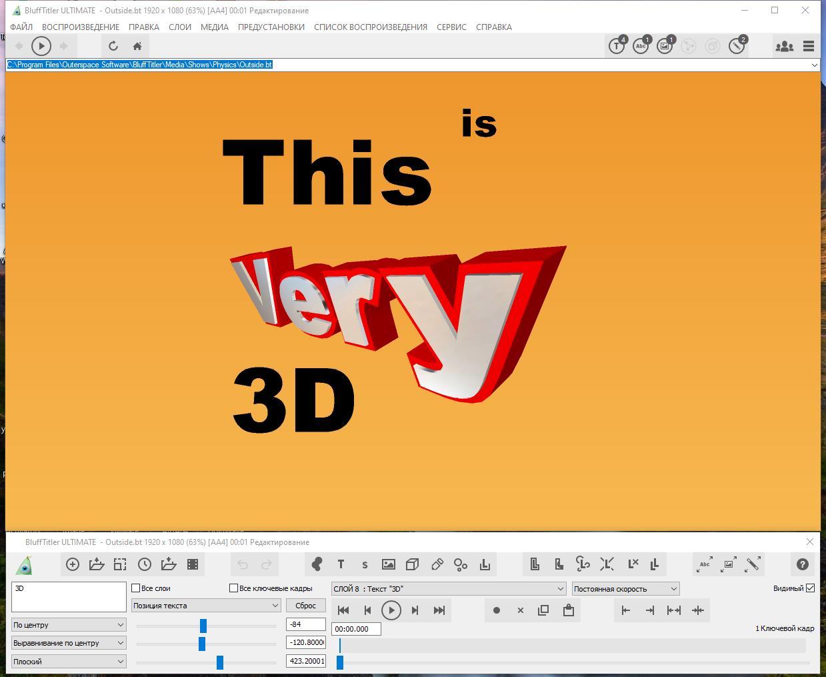Expand the 'СЛОЙ 8 : Текст 3D' layer dropdown
The width and height of the screenshot is (826, 677).
tap(449, 589)
